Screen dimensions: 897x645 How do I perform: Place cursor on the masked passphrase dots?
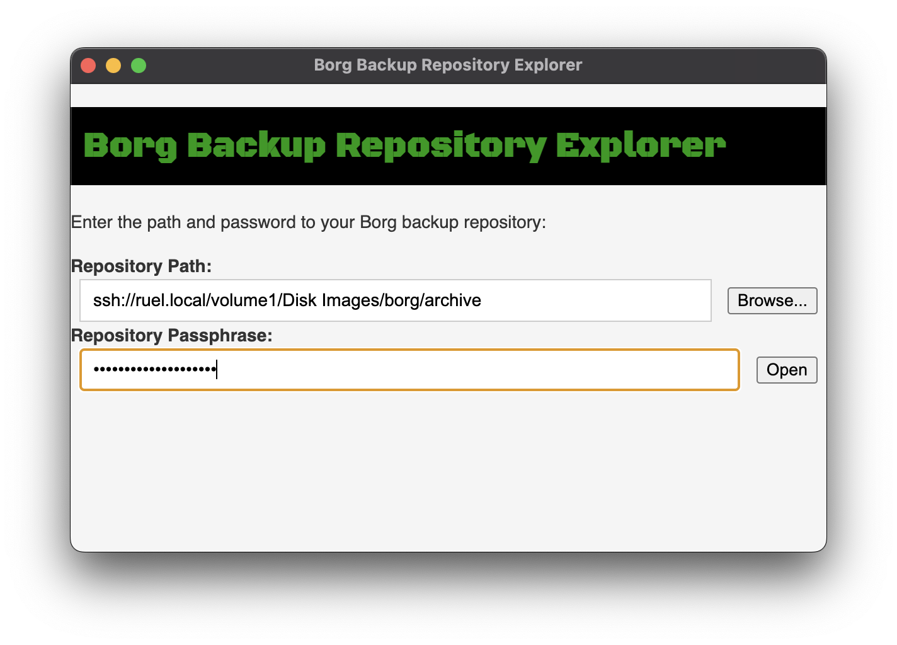pyautogui.click(x=154, y=370)
